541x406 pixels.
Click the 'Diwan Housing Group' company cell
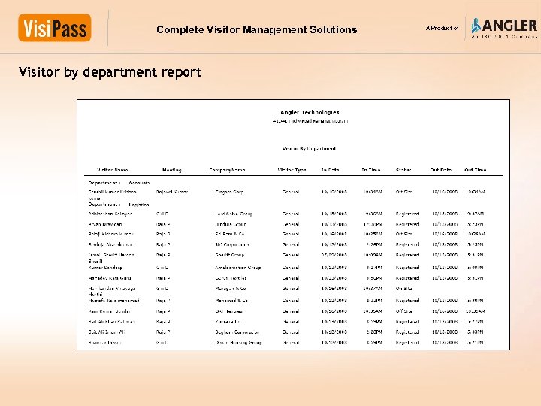pos(238,343)
